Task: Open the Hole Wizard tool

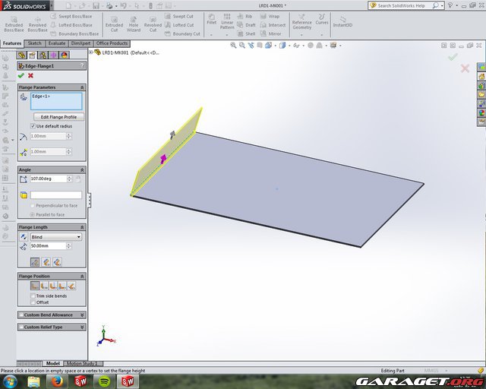Action: [x=134, y=22]
